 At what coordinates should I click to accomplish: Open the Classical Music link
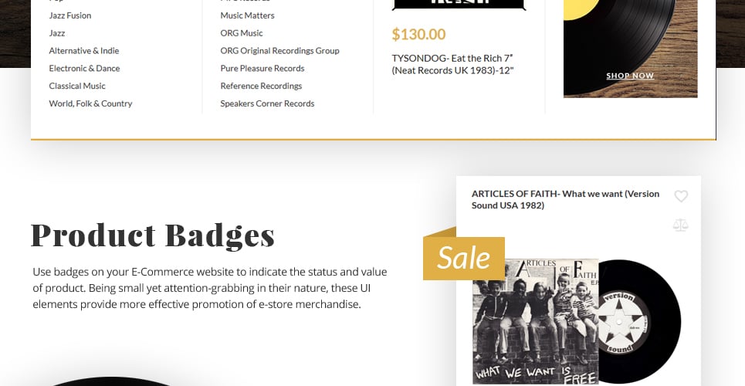pos(77,86)
